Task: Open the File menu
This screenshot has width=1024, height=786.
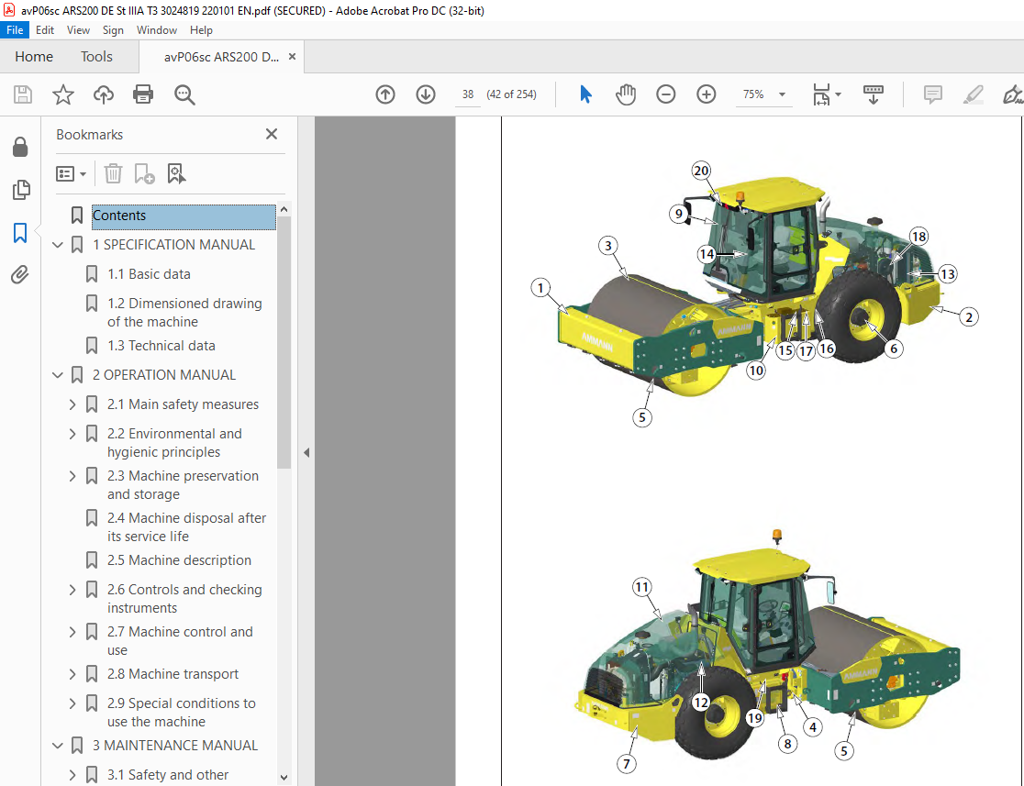Action: pos(15,30)
